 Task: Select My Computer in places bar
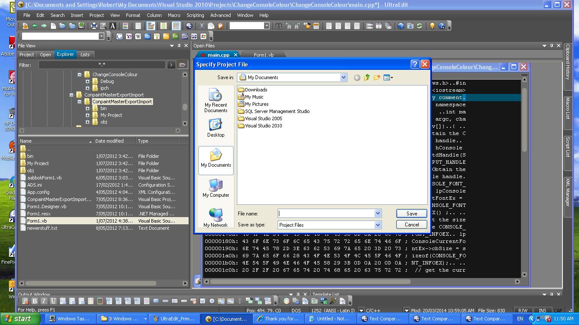[216, 188]
